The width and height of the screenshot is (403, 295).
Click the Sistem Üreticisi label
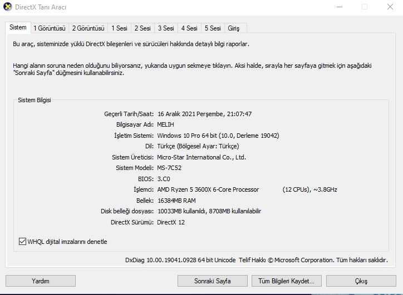[x=132, y=157]
